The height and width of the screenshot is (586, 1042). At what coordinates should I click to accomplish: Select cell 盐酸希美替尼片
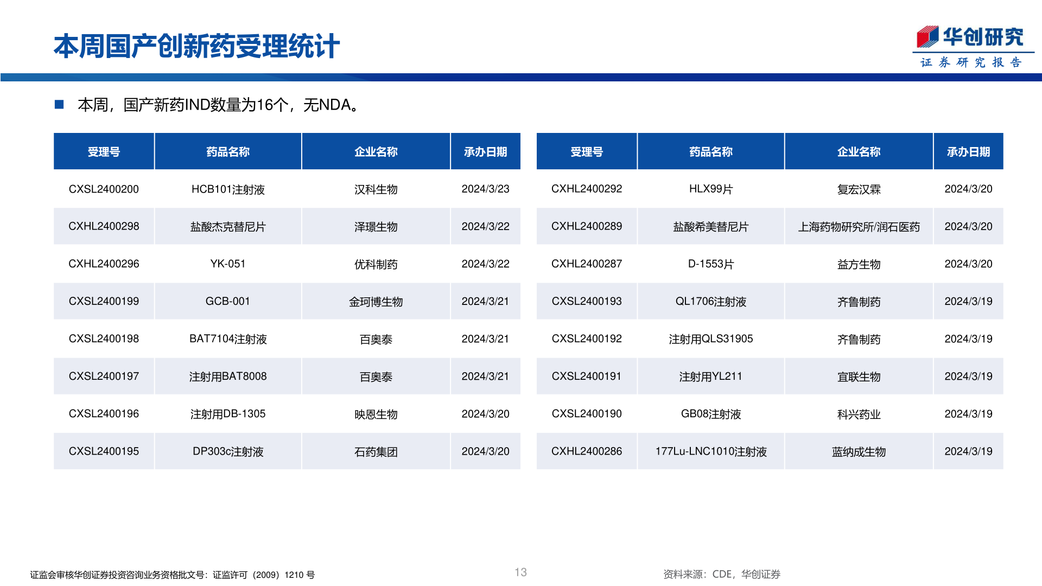(711, 226)
